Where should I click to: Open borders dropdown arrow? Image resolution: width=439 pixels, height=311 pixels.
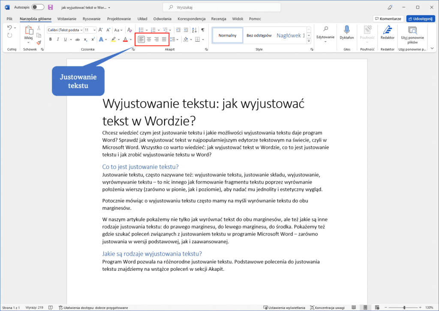click(x=203, y=39)
